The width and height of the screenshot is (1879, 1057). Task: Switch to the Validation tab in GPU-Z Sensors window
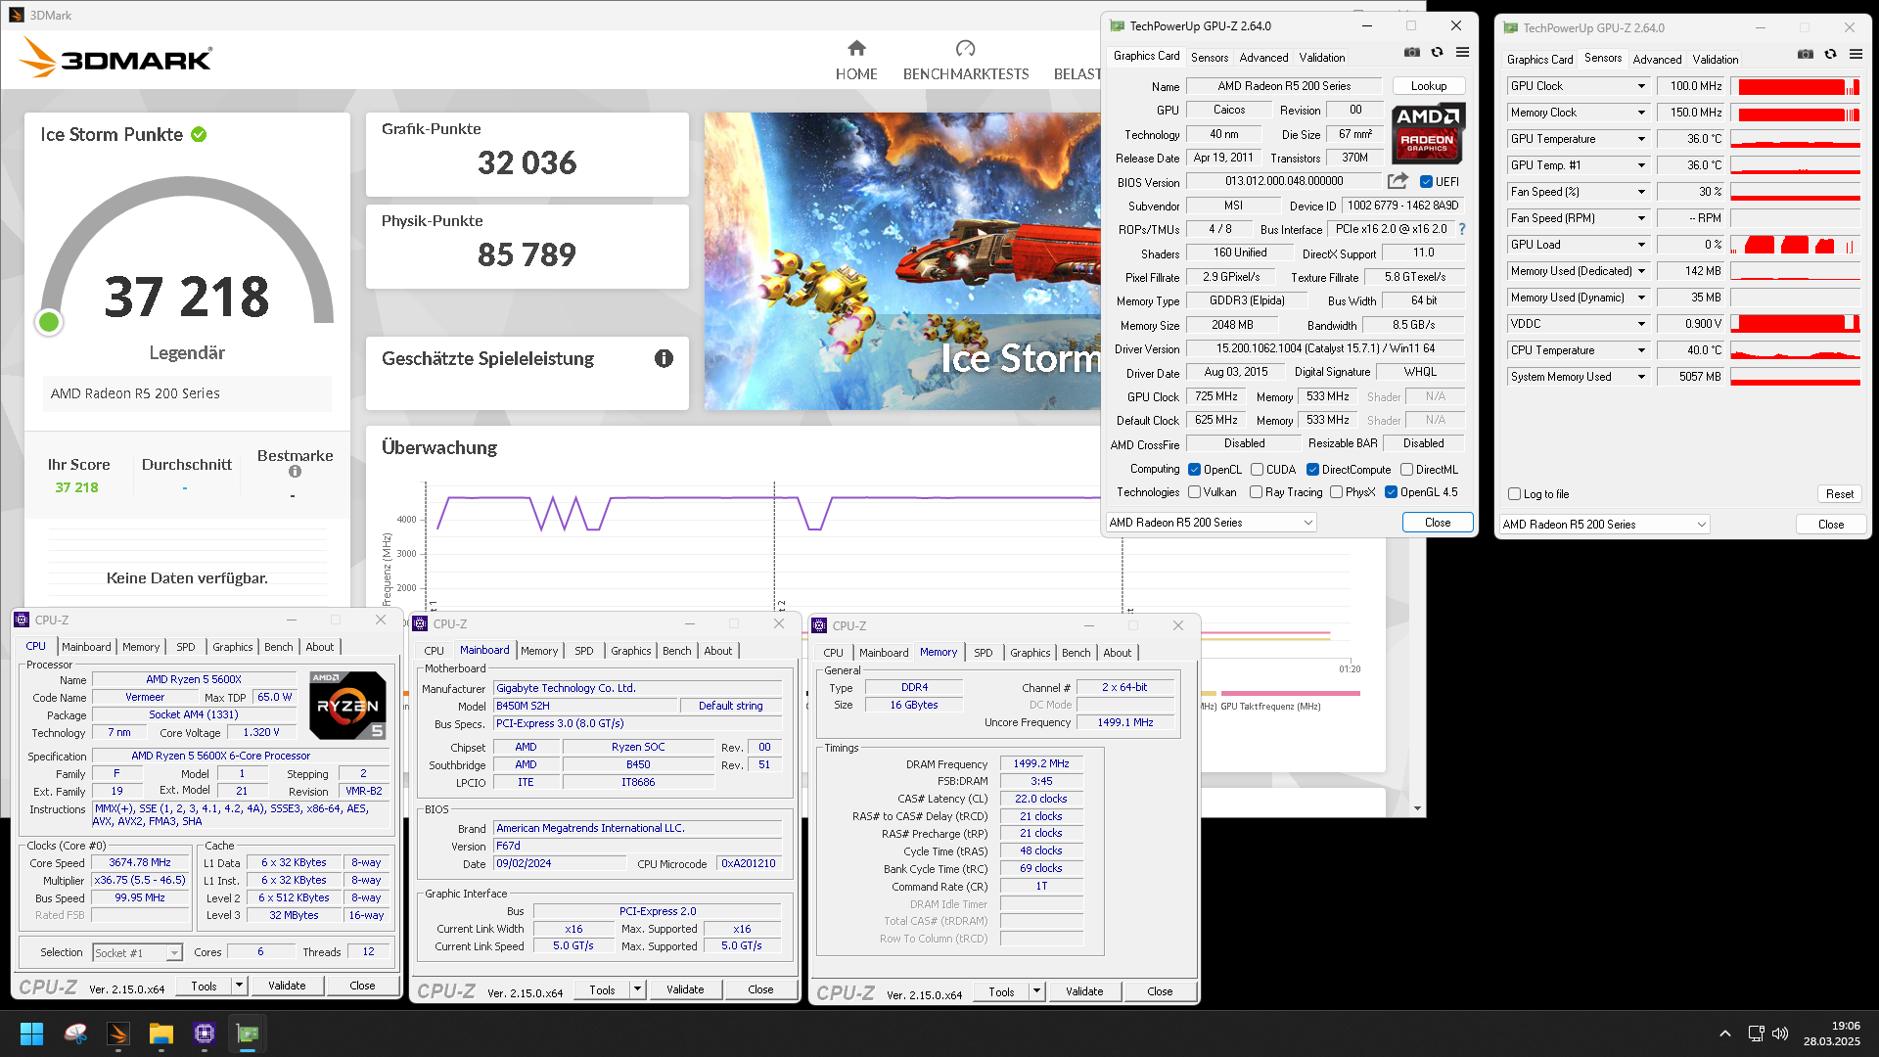tap(1716, 60)
